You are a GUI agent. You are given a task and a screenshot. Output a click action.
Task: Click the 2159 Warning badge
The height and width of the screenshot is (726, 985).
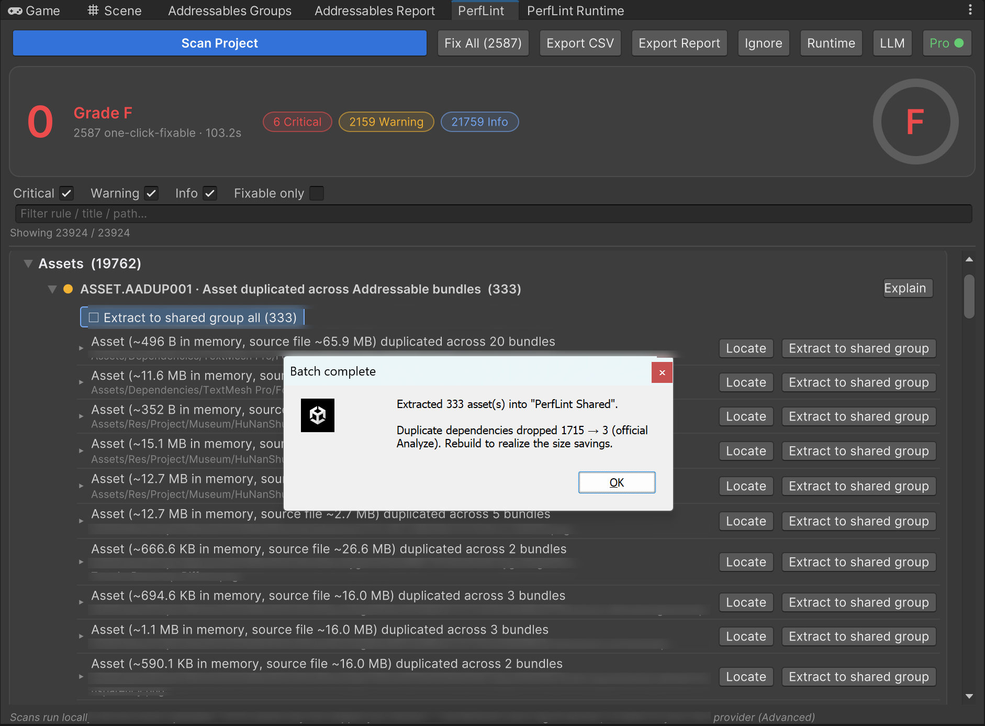pyautogui.click(x=386, y=122)
